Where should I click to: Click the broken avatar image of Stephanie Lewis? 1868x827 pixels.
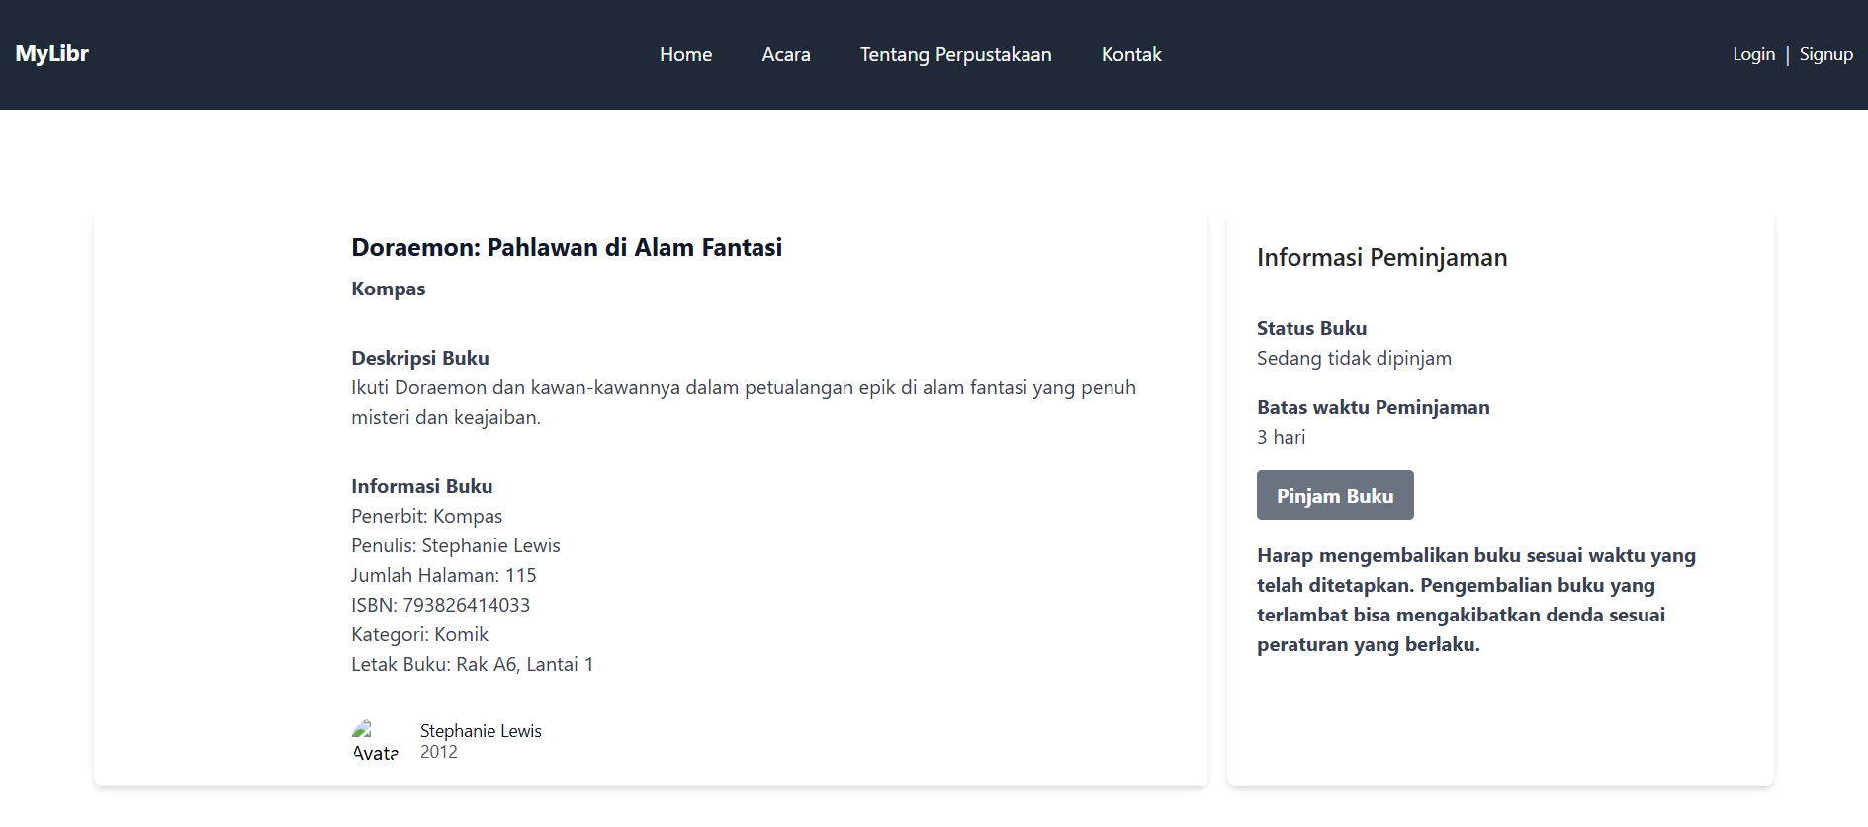376,741
